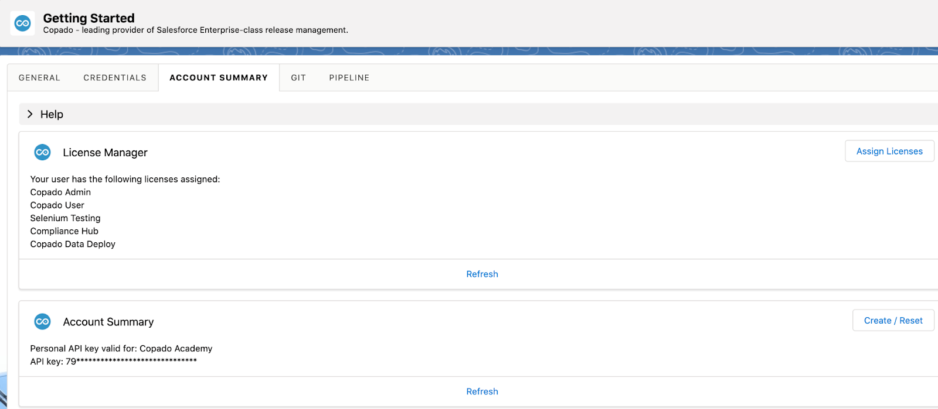
Task: Open the General tab
Action: pos(39,78)
